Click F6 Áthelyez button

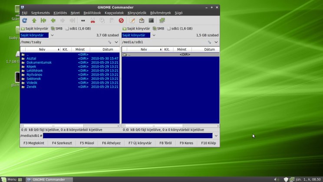tap(111, 143)
